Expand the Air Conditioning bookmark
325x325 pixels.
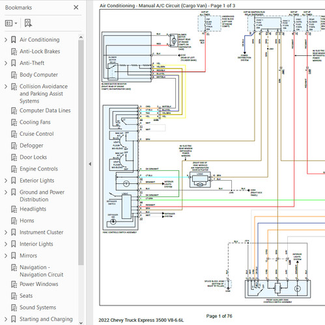tap(6, 40)
